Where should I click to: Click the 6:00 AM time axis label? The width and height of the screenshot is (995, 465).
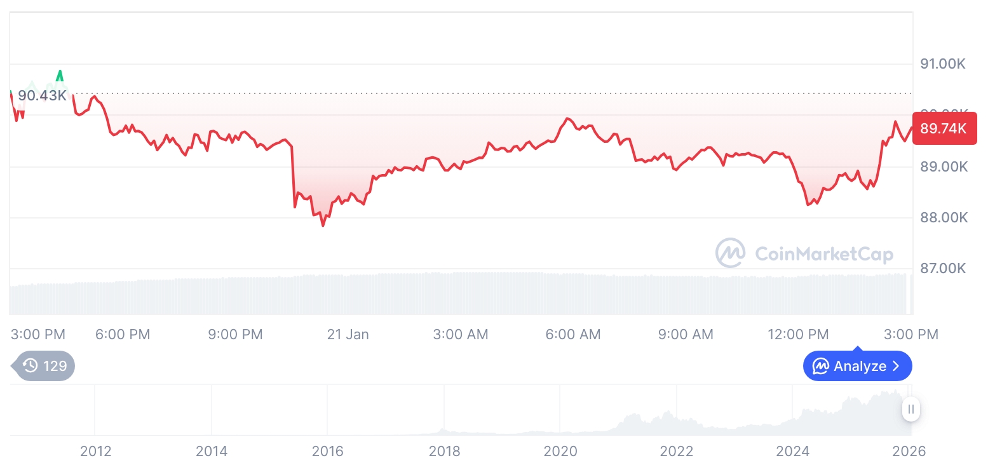point(573,334)
